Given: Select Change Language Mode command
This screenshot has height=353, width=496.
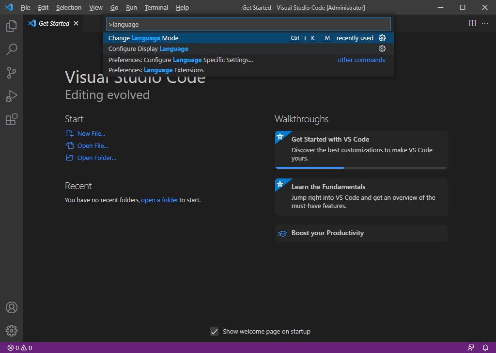Looking at the screenshot, I should coord(248,38).
